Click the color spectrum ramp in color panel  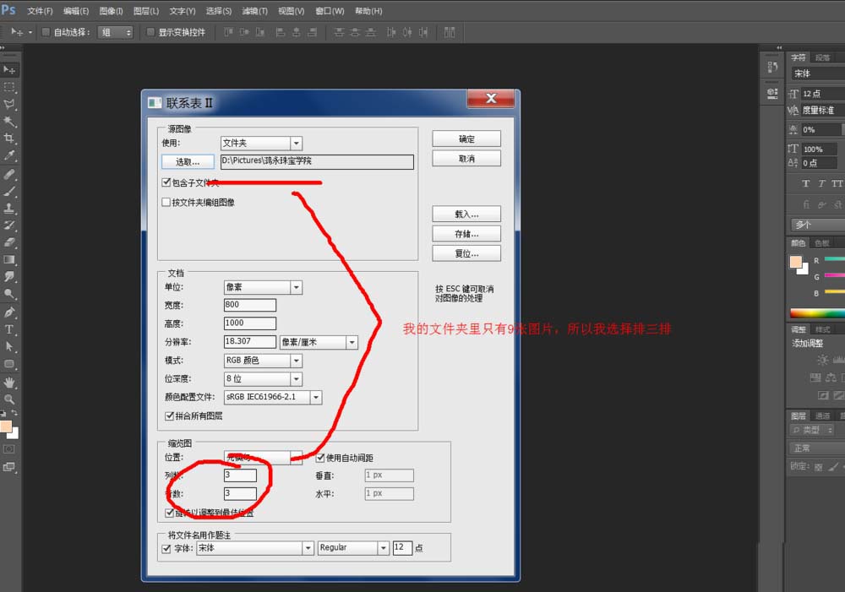[816, 313]
